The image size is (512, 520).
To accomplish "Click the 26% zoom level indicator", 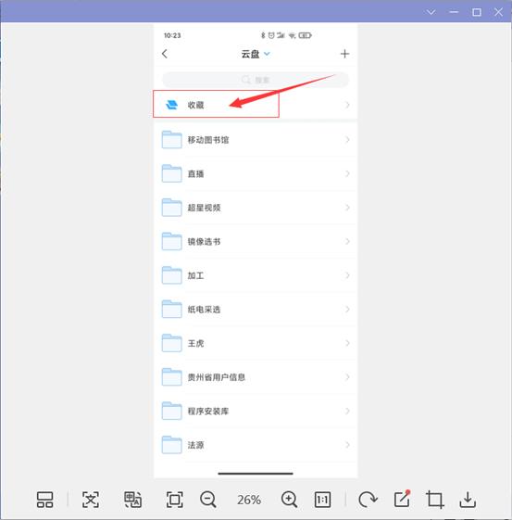I will 249,500.
